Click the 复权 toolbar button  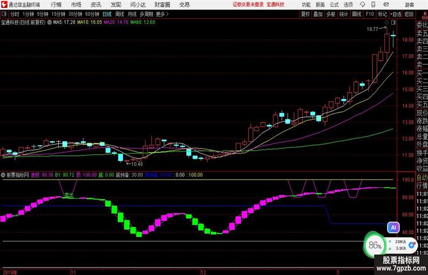coord(305,14)
